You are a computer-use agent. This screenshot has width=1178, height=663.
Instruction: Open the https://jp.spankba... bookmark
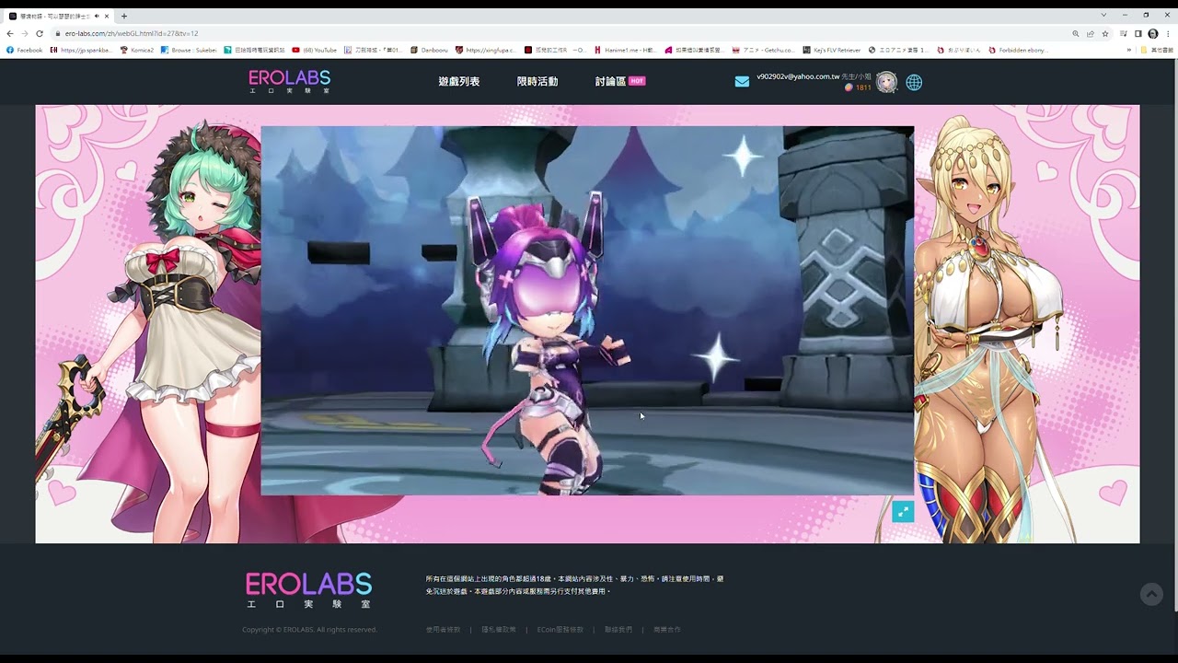pos(81,50)
